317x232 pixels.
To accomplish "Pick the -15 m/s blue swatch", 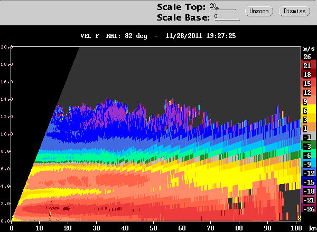I will [309, 181].
